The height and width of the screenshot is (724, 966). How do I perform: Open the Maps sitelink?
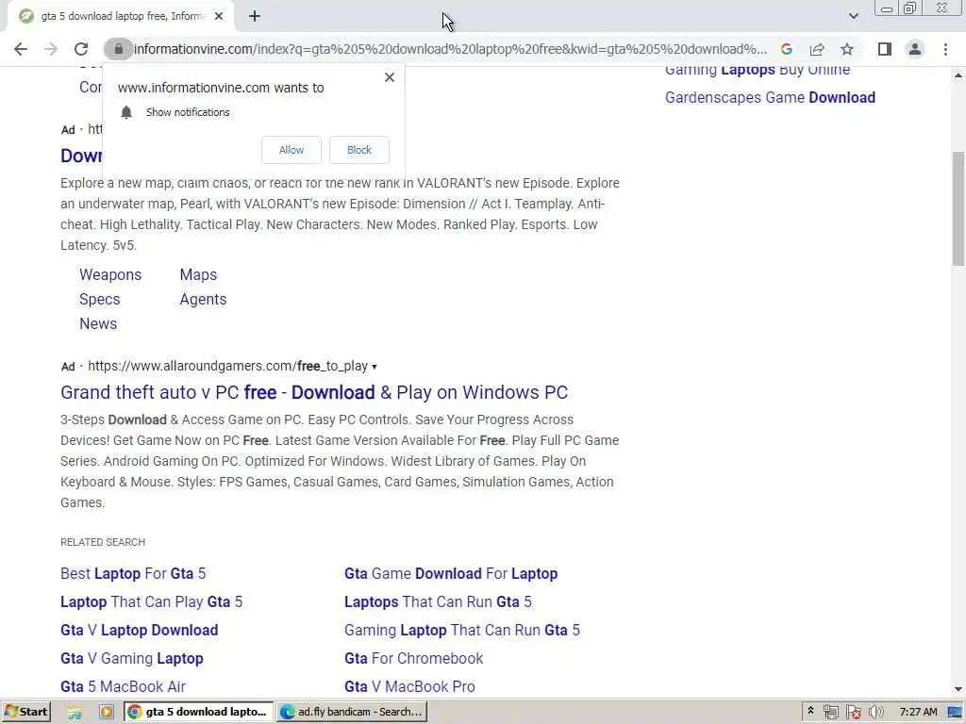click(198, 274)
